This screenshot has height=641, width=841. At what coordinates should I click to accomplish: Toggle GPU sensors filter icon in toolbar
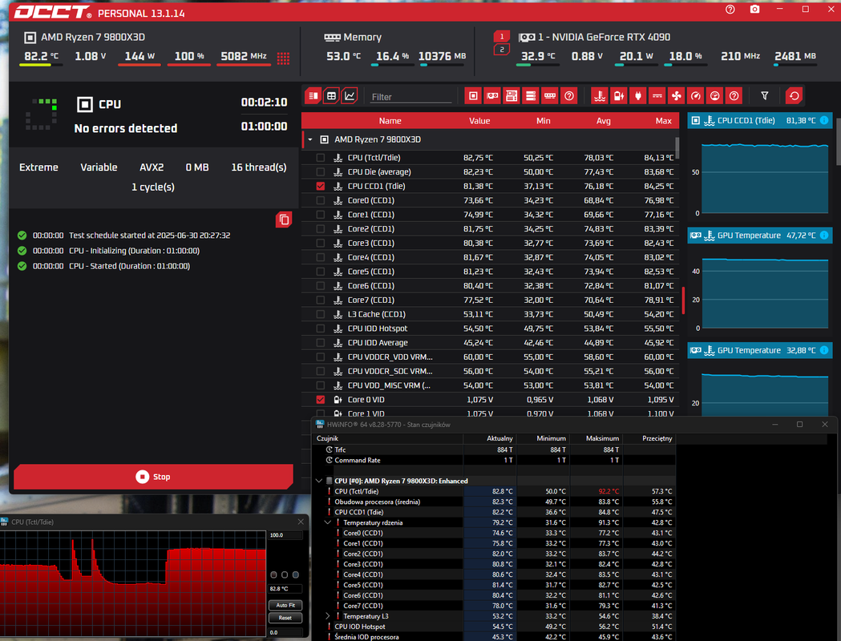492,96
